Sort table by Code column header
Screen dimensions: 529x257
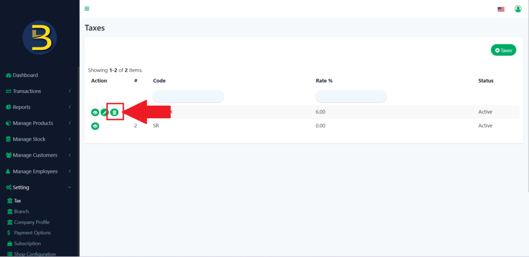[159, 81]
